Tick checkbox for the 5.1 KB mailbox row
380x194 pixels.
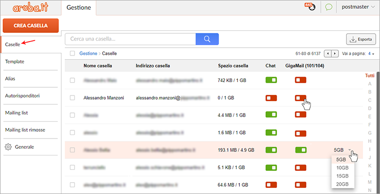tap(72, 167)
